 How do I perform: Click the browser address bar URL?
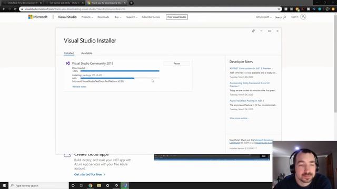tap(75, 9)
